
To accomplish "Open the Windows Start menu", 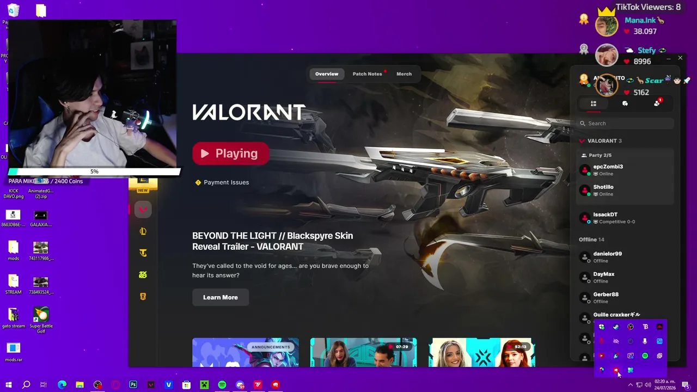I will 8,385.
